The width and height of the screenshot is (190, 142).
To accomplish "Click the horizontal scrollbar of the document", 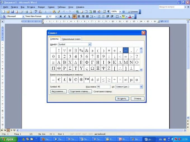I will [x=101, y=130].
